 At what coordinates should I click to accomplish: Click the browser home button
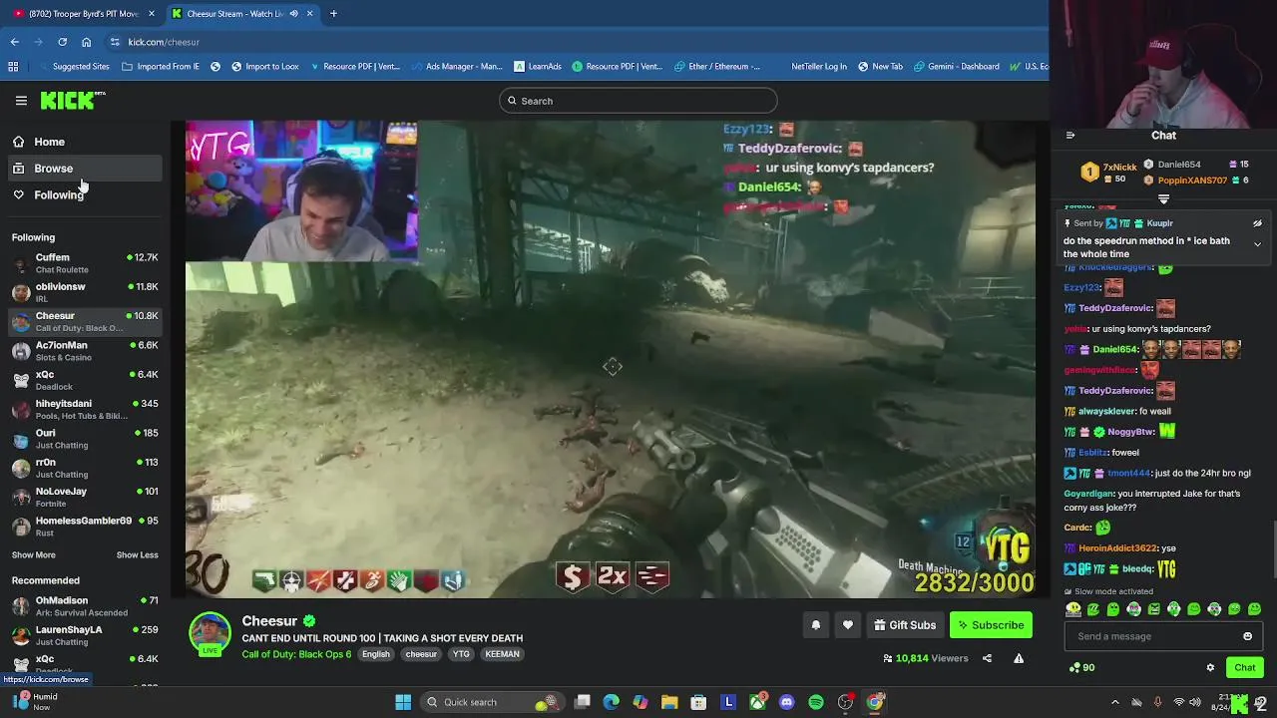87,42
